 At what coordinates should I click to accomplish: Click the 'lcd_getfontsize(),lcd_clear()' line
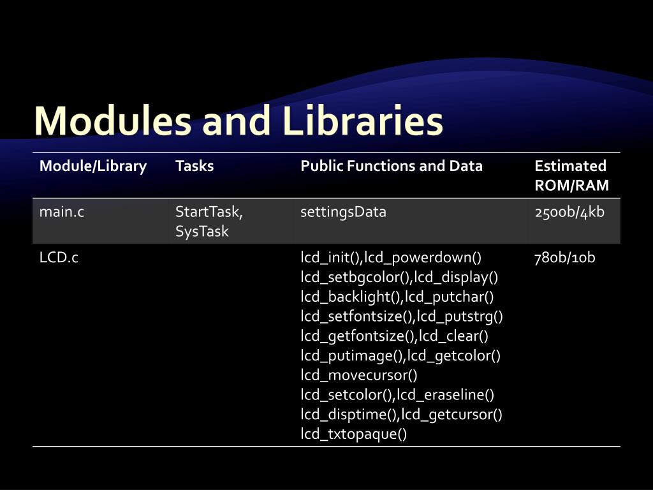394,336
